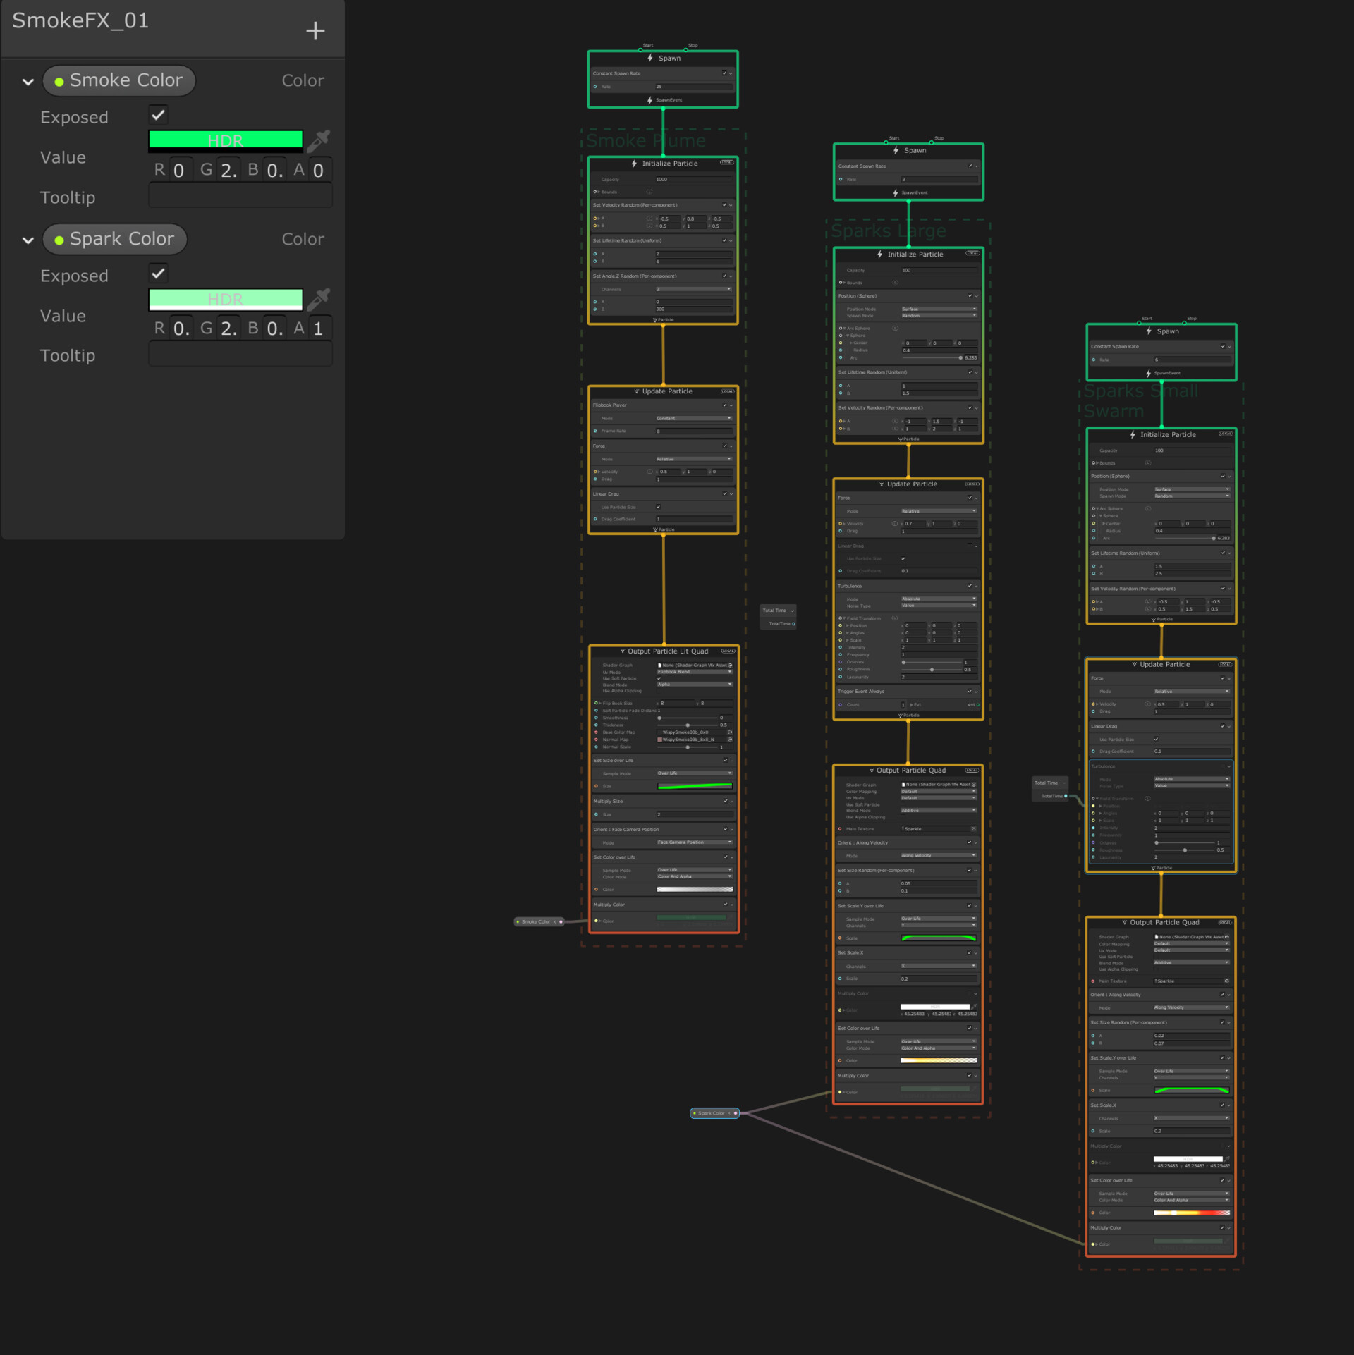Click the SmokeFX_01 blackboard title
Viewport: 1354px width, 1355px height.
point(80,20)
